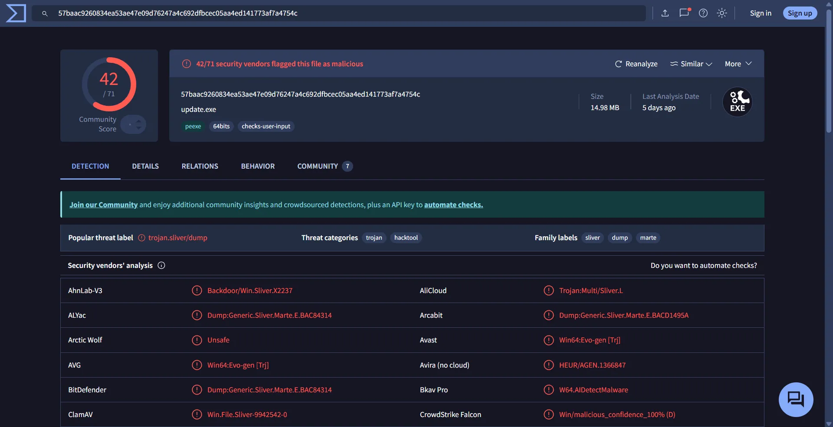Click the Reanalyze button
The image size is (833, 427).
(x=636, y=64)
